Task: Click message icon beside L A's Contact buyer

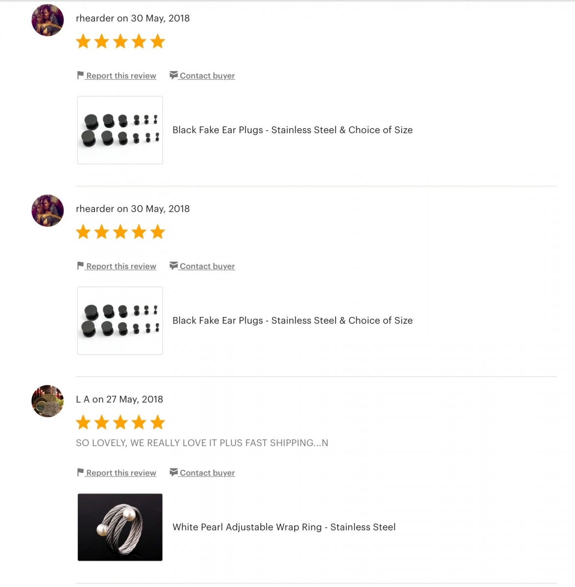Action: coord(174,472)
